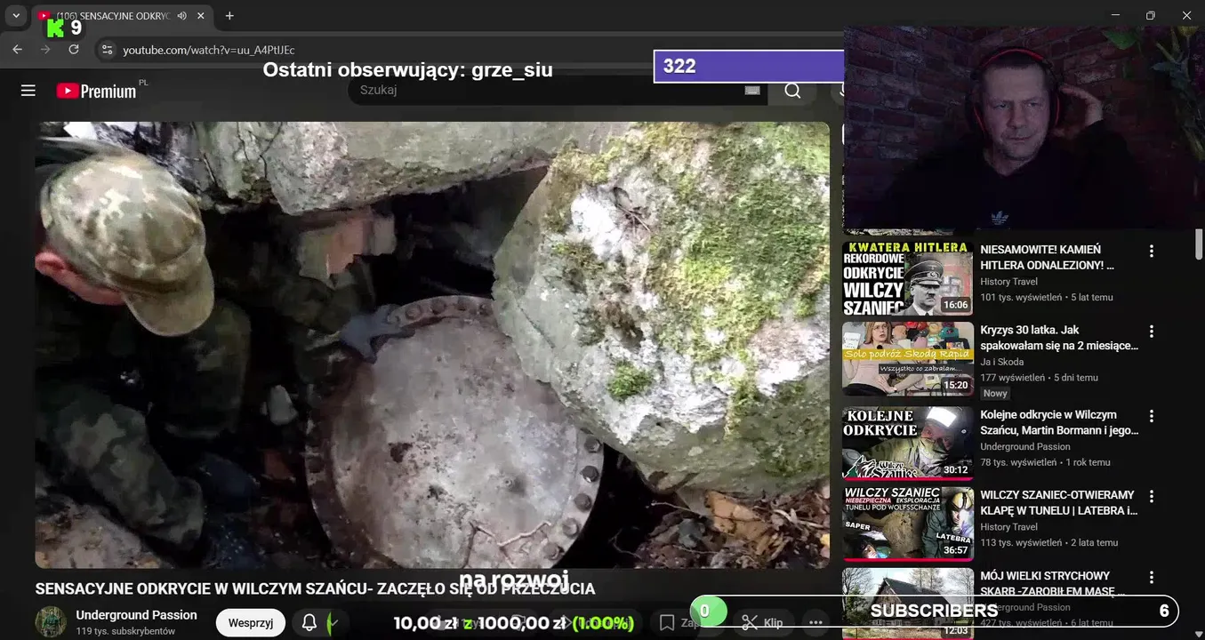1205x640 pixels.
Task: Open site information icon in address bar
Action: click(107, 50)
